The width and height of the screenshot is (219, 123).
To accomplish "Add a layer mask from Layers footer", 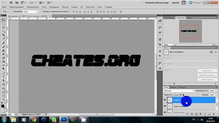I will pyautogui.click(x=196, y=114).
